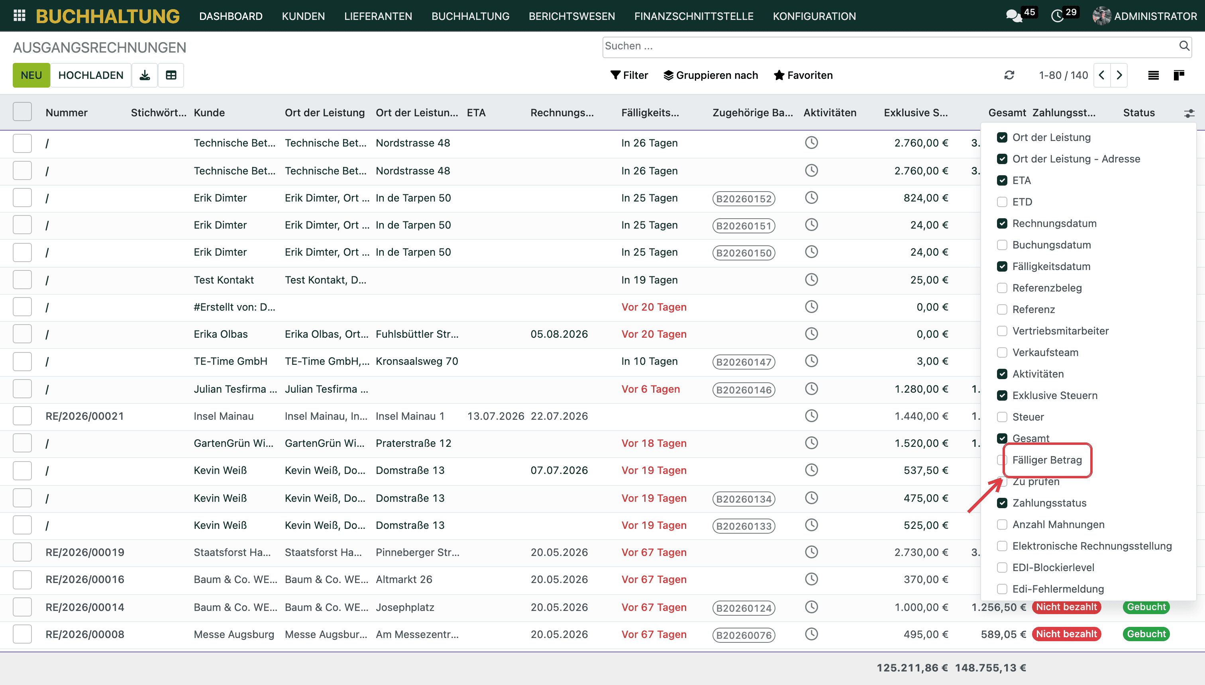Sort by the Nummer column header

pyautogui.click(x=67, y=112)
